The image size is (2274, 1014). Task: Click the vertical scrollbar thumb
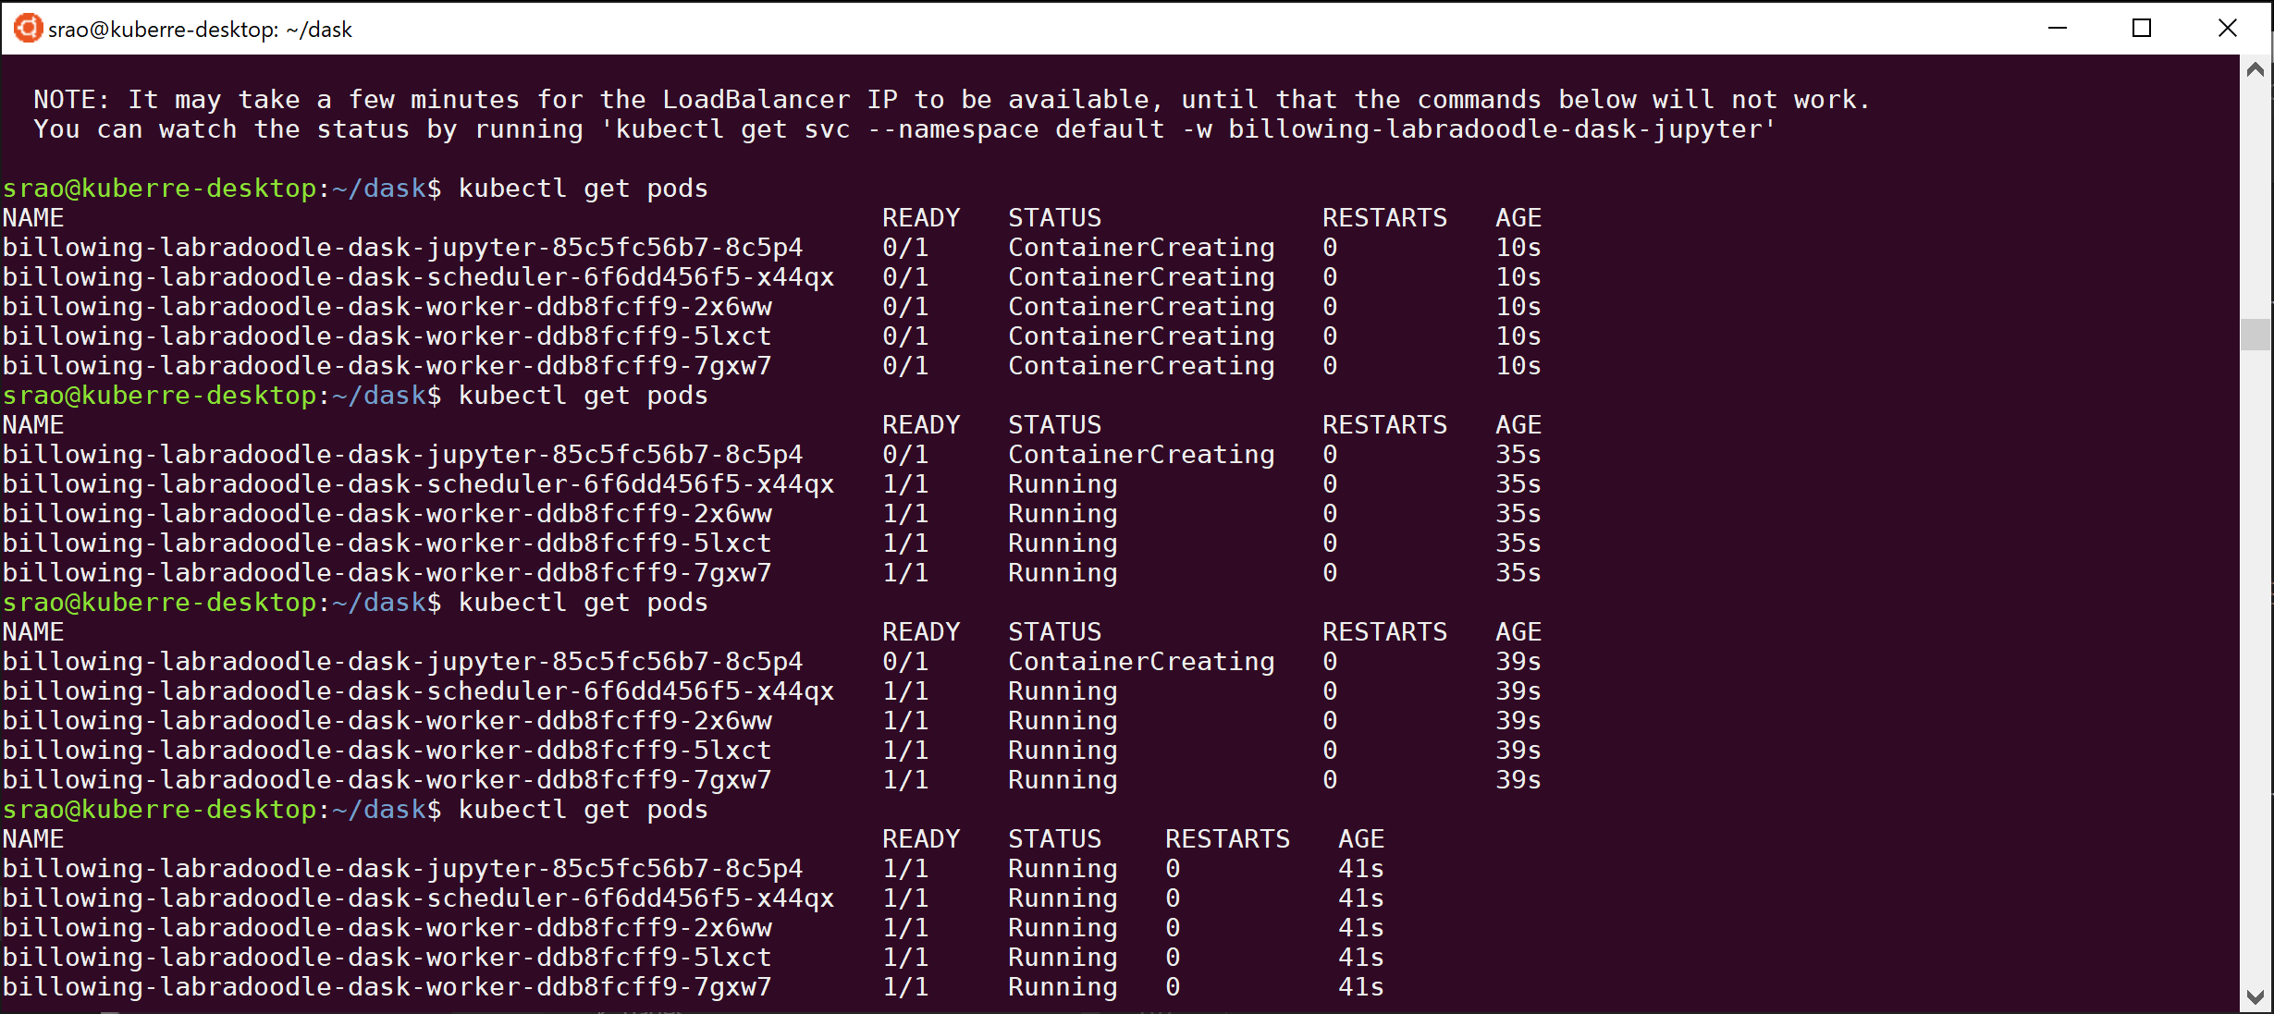pyautogui.click(x=2255, y=334)
